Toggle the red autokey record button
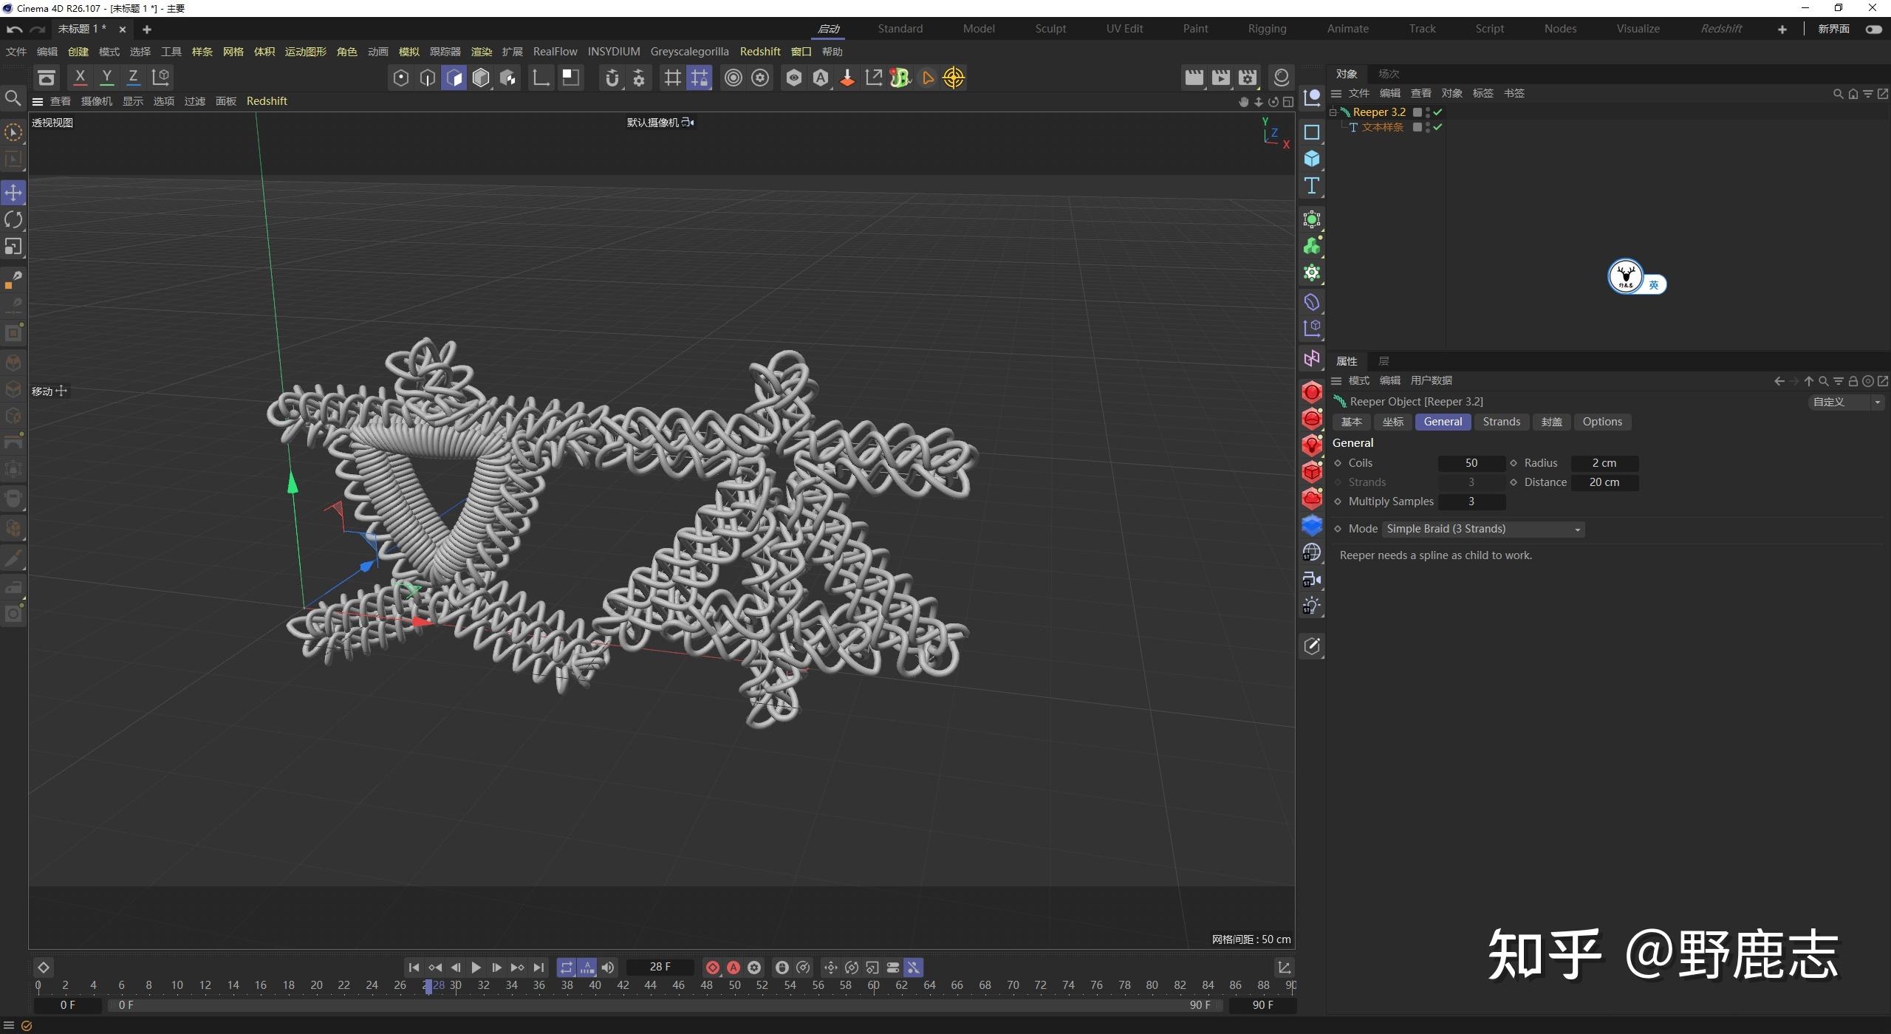 coord(734,967)
